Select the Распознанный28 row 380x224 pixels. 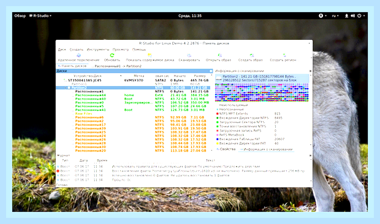[x=133, y=143]
